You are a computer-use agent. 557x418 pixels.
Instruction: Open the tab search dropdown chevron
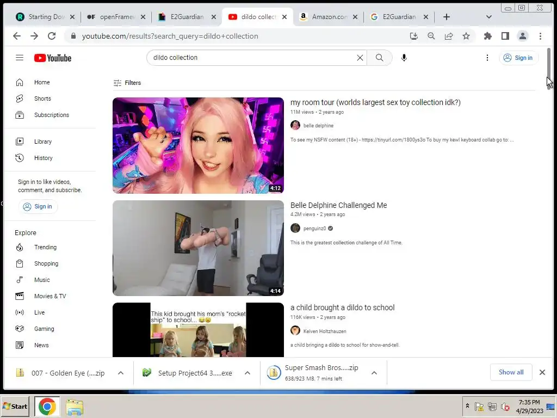pyautogui.click(x=489, y=17)
